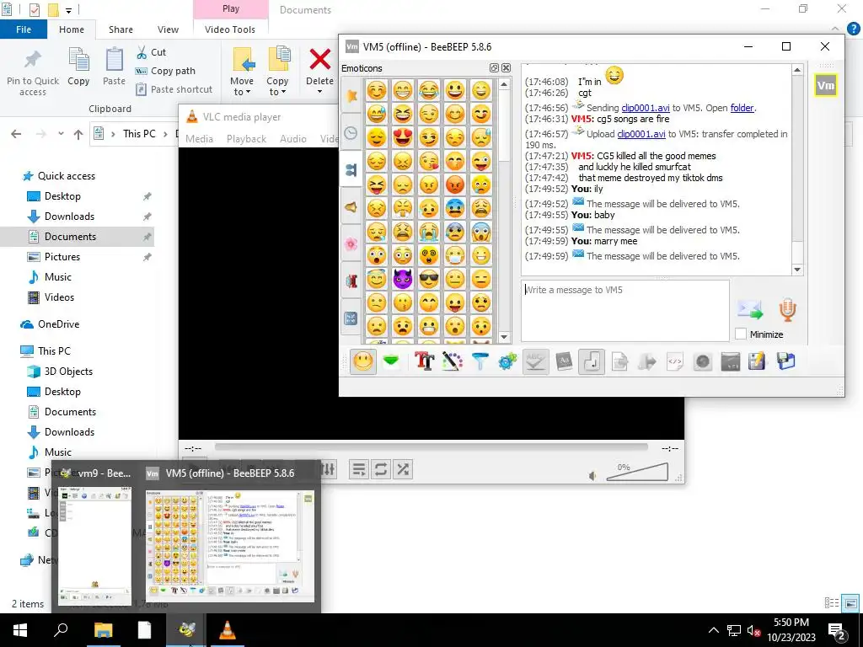Image resolution: width=863 pixels, height=647 pixels.
Task: Click the send folder arrow icon
Action: [x=647, y=362]
